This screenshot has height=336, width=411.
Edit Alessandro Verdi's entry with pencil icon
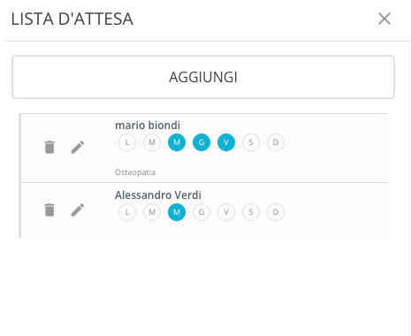pyautogui.click(x=78, y=210)
